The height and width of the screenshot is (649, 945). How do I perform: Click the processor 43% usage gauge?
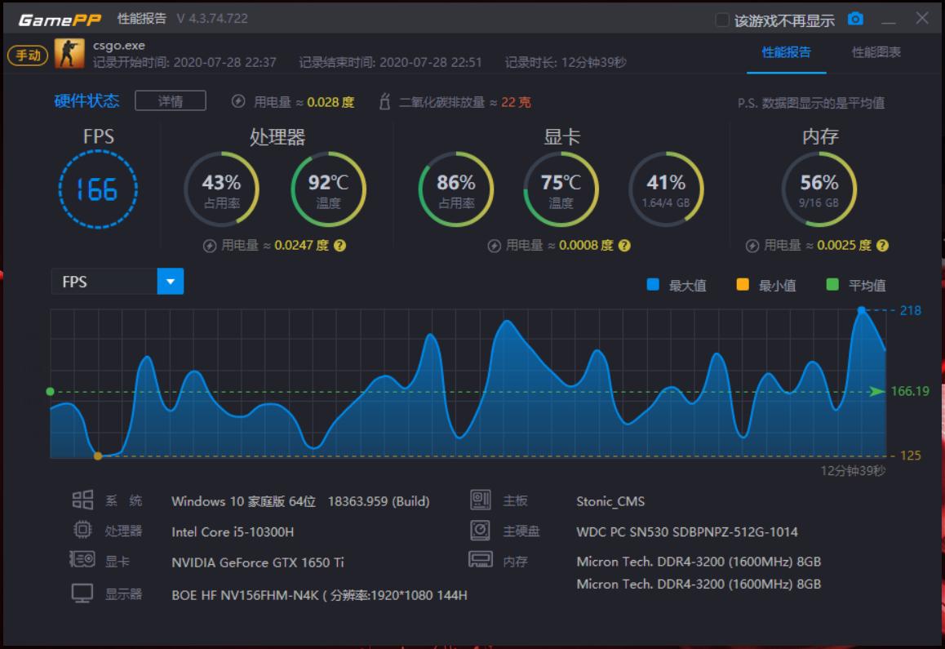pos(221,189)
